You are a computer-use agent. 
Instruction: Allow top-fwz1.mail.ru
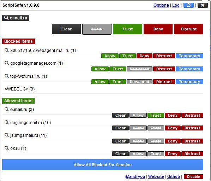pyautogui.click(x=100, y=82)
